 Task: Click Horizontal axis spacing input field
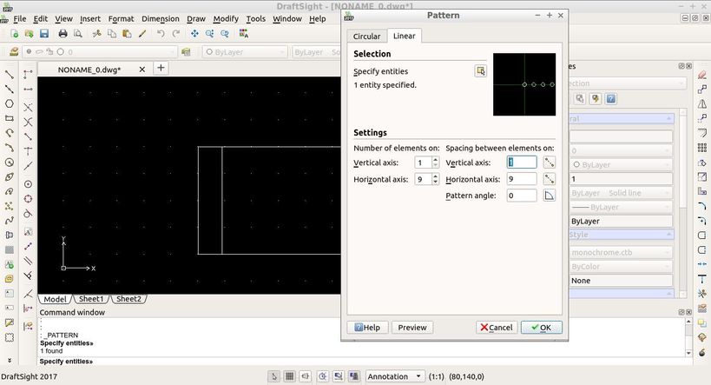coord(522,179)
